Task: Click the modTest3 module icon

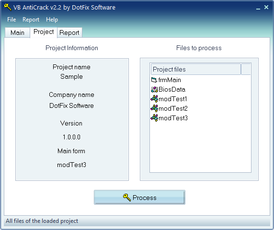Action: click(154, 118)
